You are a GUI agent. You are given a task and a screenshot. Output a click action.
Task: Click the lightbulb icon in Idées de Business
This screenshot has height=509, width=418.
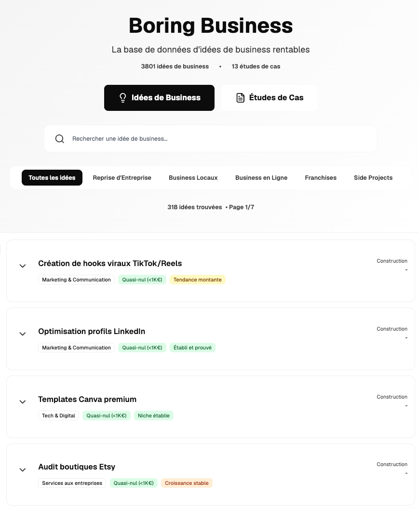click(x=123, y=98)
